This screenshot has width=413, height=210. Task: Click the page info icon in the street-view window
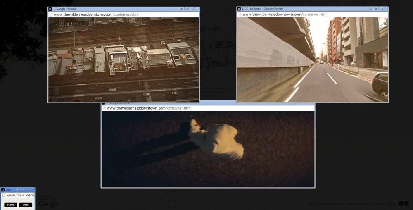(240, 14)
